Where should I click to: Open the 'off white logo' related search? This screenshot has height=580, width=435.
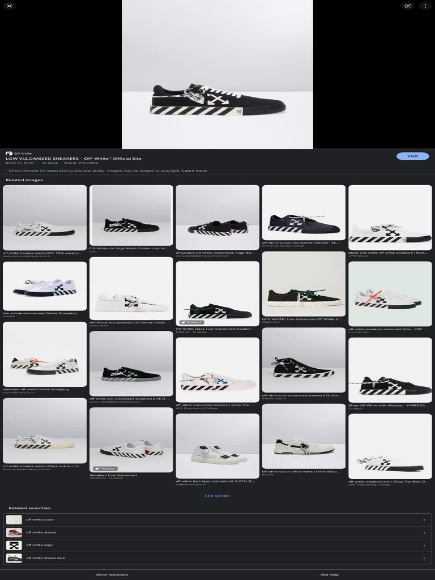217,545
